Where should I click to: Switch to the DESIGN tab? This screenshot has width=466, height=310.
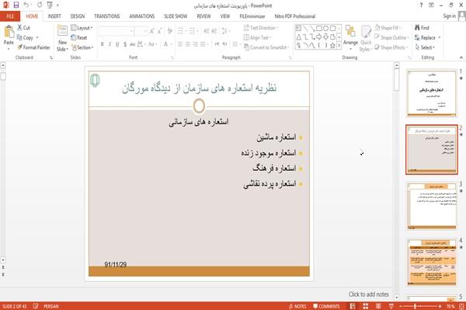[77, 16]
